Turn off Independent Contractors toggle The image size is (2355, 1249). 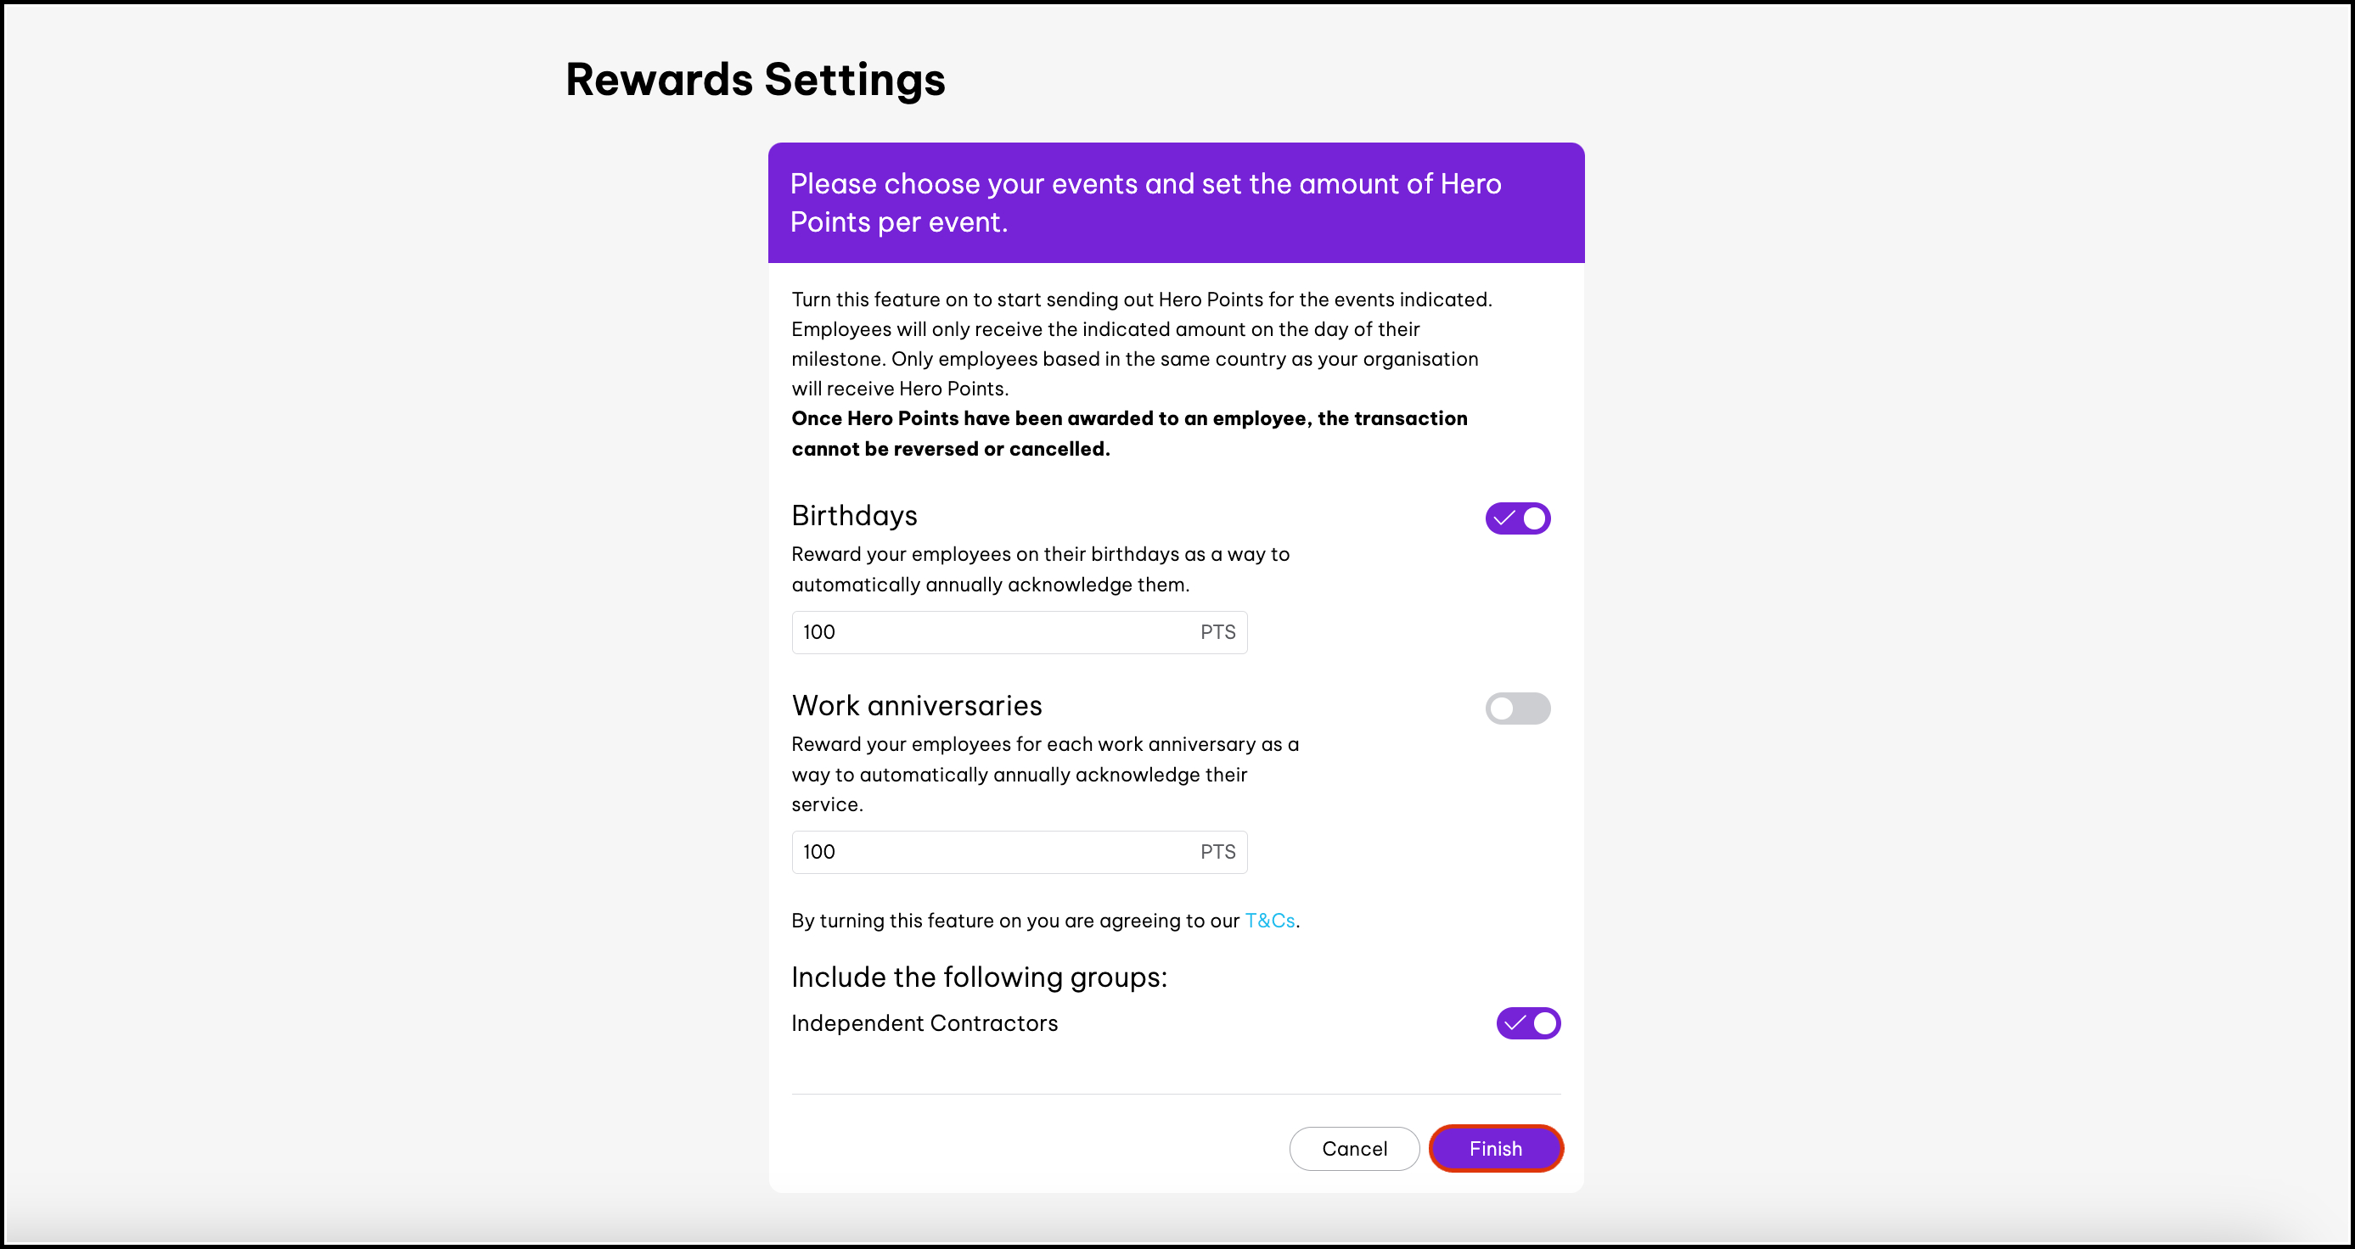[x=1527, y=1023]
